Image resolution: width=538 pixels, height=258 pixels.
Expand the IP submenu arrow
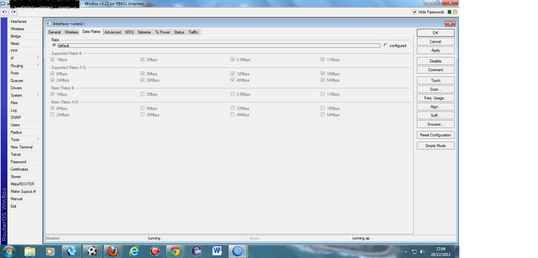pyautogui.click(x=38, y=58)
